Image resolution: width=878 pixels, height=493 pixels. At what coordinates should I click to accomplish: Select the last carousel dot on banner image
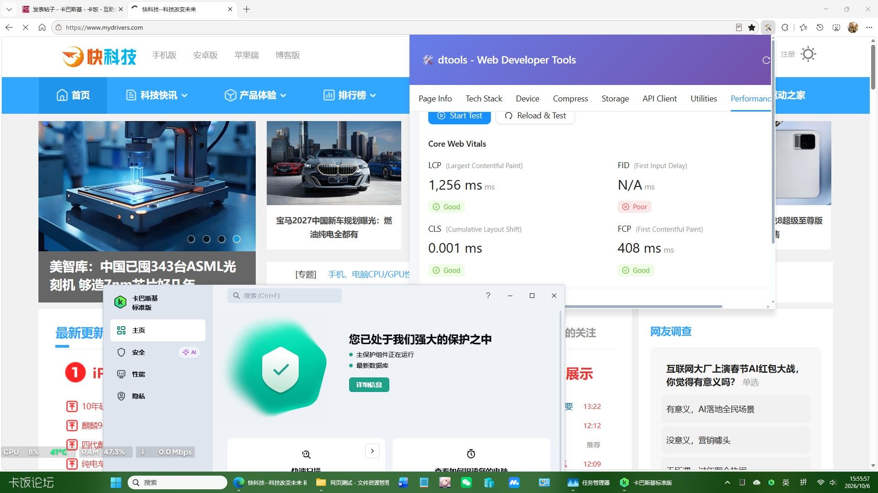click(x=237, y=239)
